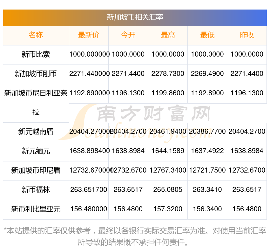The image size is (270, 252).
Task: Select latest price '263.651700'
Action: click(x=89, y=190)
